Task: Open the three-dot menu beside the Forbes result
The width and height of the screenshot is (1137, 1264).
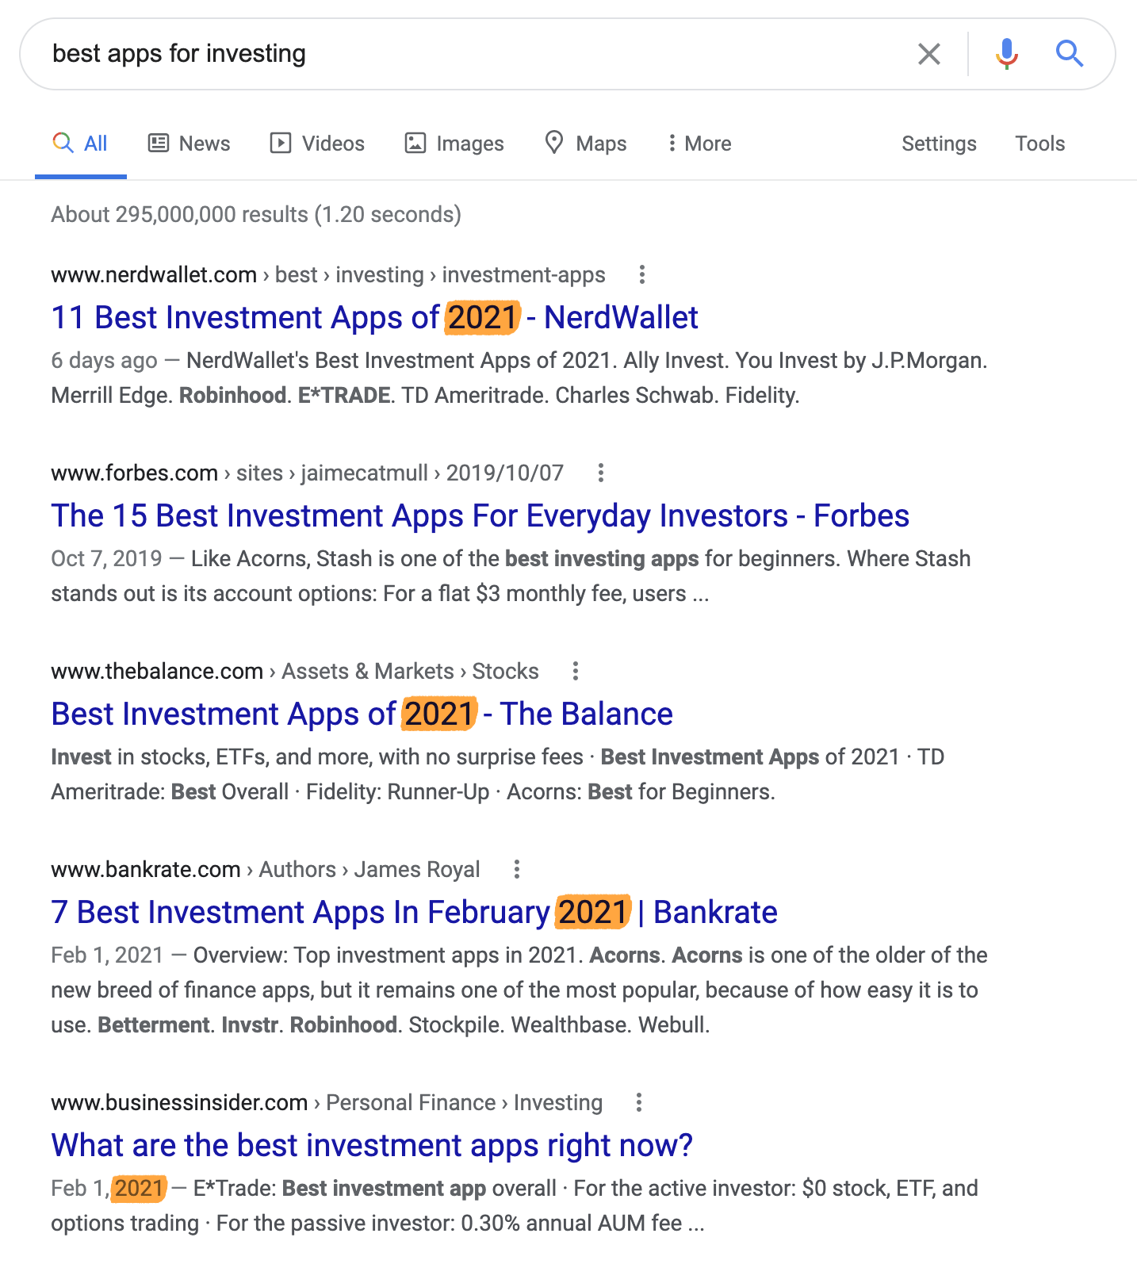Action: point(600,473)
